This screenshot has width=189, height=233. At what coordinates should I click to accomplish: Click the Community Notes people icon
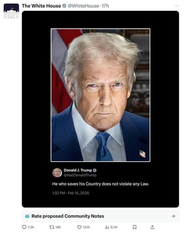click(x=27, y=216)
